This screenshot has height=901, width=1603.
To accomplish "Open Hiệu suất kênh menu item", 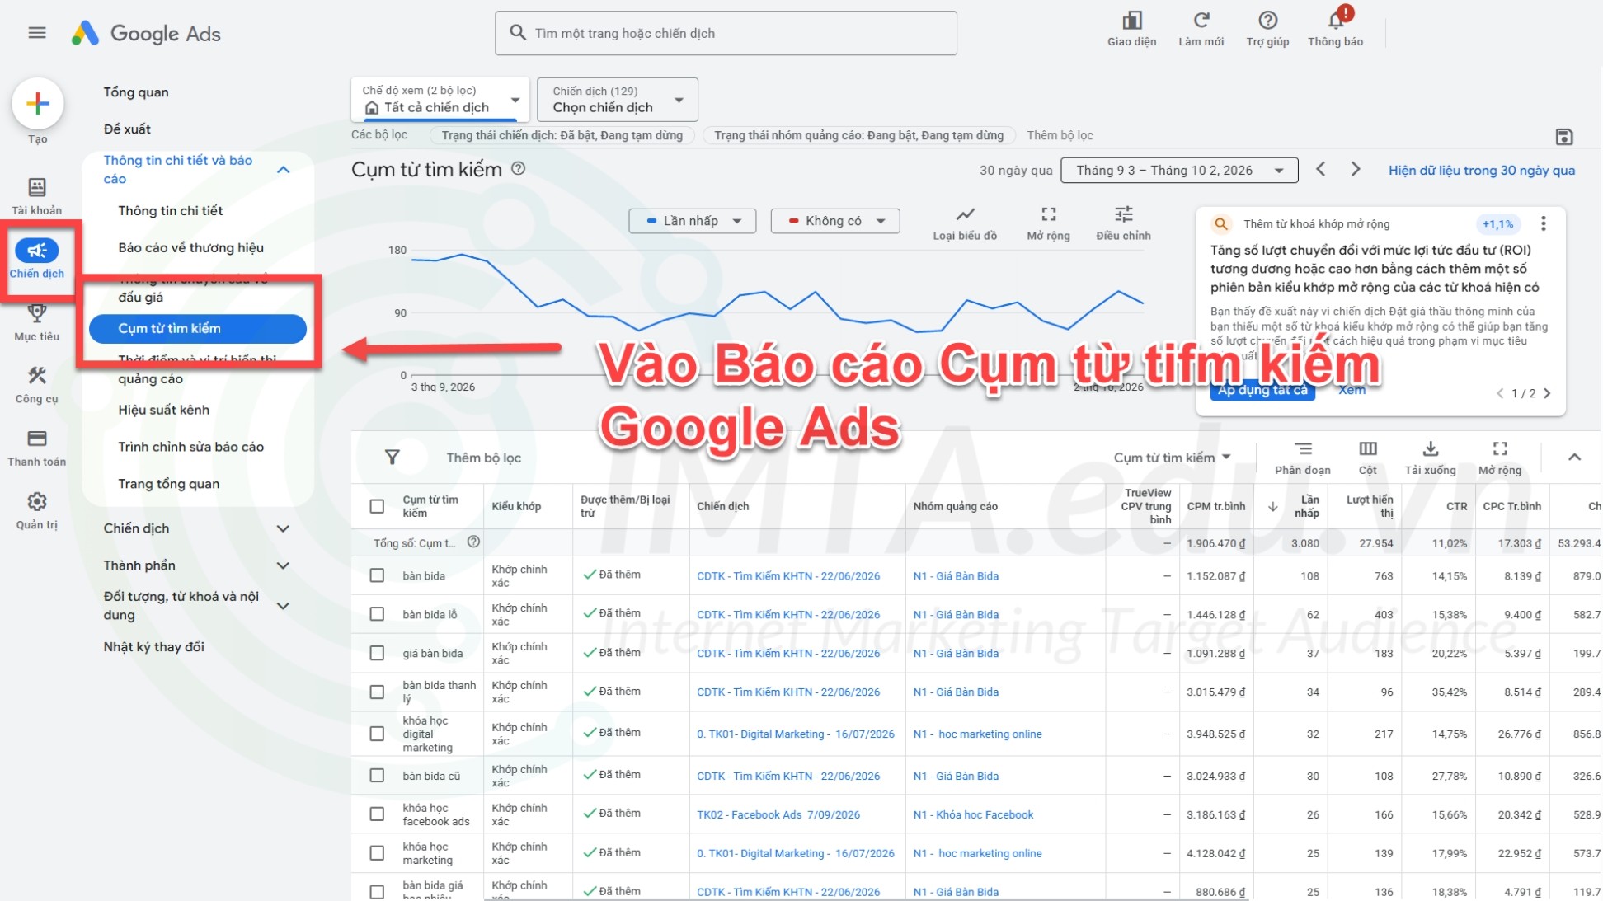I will 164,410.
